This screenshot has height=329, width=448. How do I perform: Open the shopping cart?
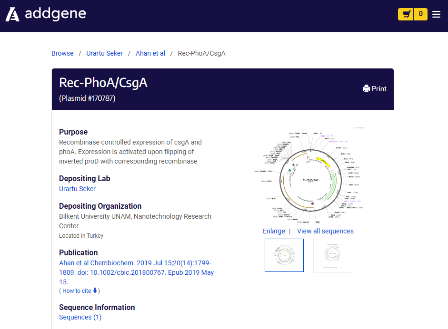click(406, 14)
